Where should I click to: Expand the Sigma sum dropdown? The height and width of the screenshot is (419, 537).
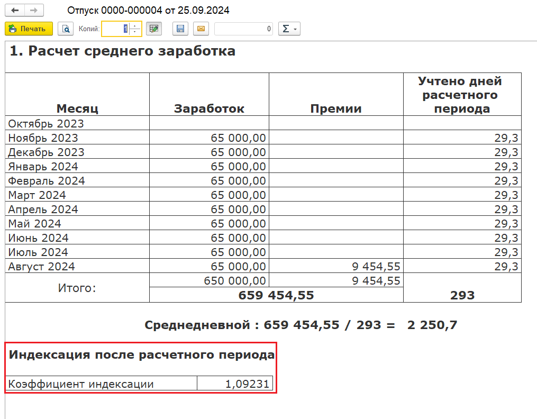coord(289,29)
